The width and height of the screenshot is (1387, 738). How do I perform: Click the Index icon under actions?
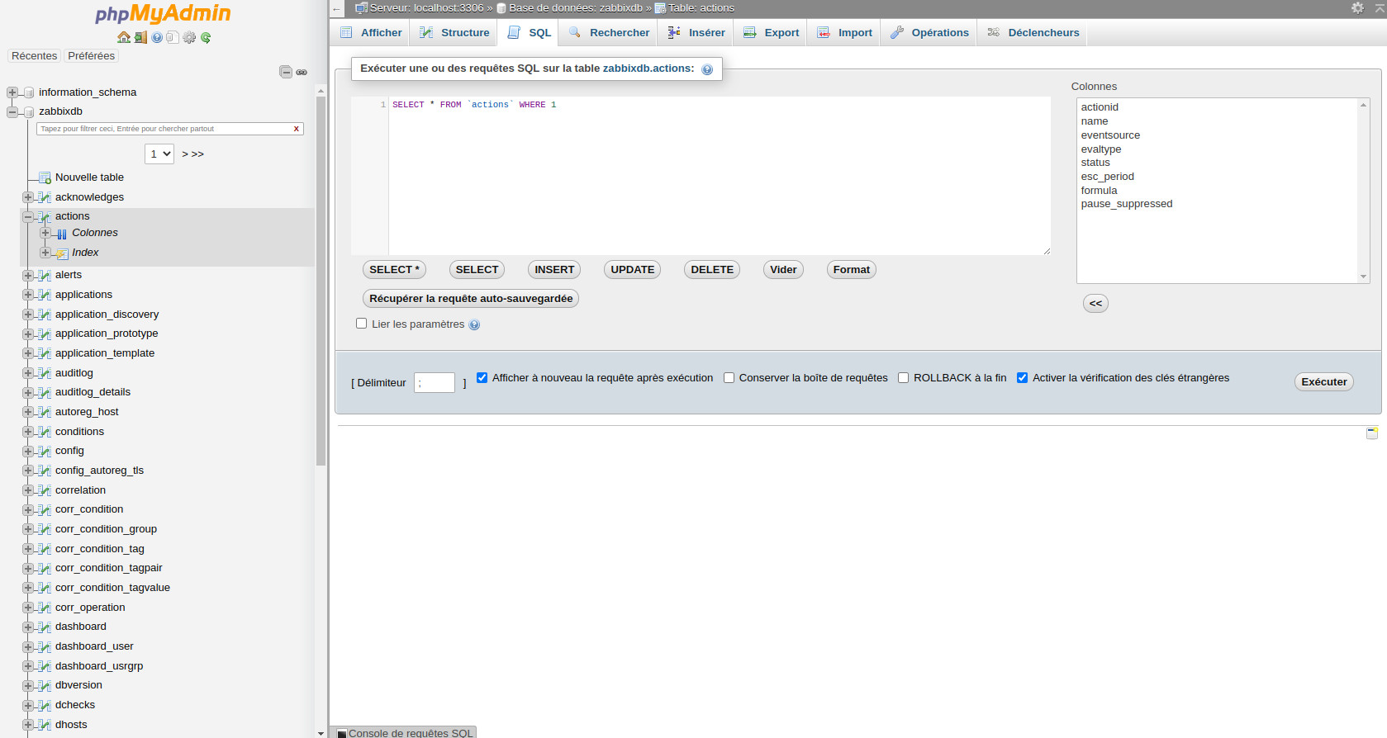coord(62,253)
